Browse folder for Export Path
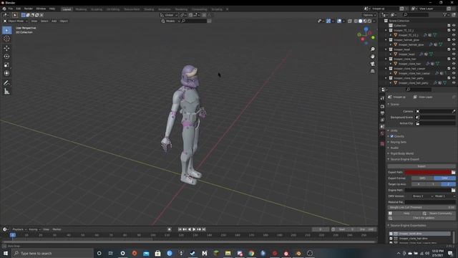 tap(453, 172)
